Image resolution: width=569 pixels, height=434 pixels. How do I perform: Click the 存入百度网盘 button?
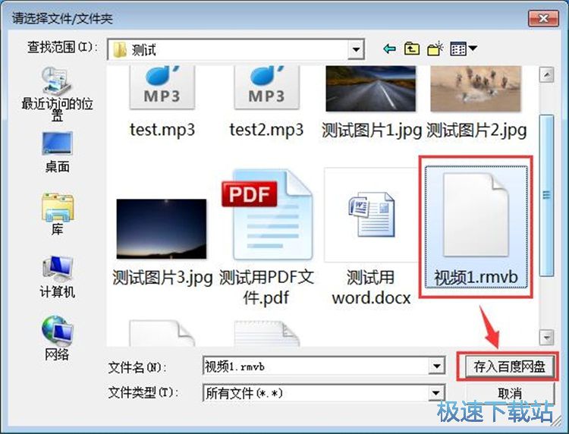(510, 366)
